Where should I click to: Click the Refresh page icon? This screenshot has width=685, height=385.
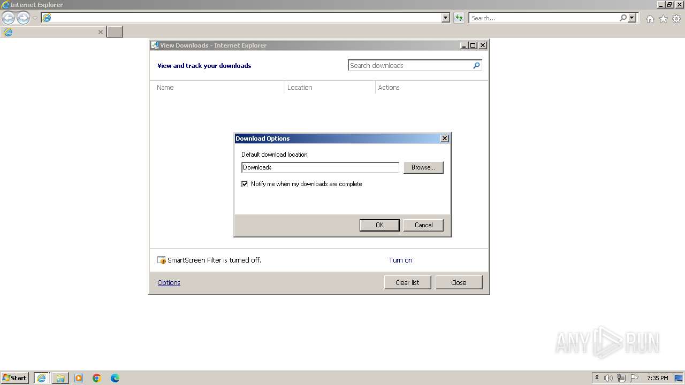(459, 18)
